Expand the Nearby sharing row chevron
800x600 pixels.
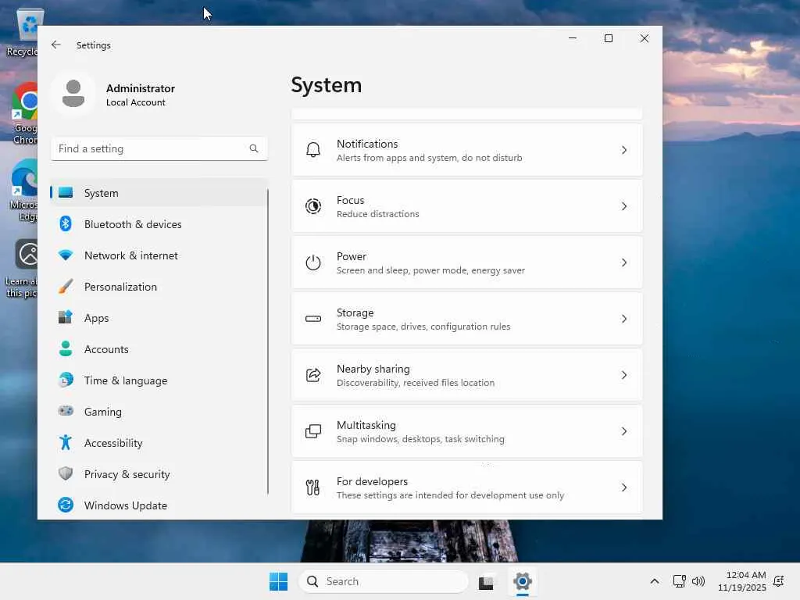tap(624, 375)
